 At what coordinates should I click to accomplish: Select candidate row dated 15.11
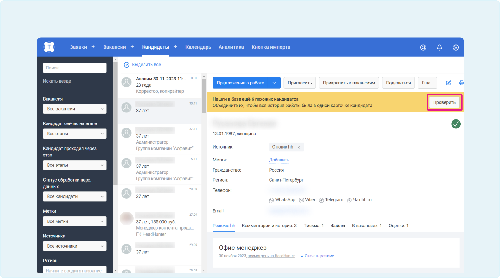tap(160, 169)
